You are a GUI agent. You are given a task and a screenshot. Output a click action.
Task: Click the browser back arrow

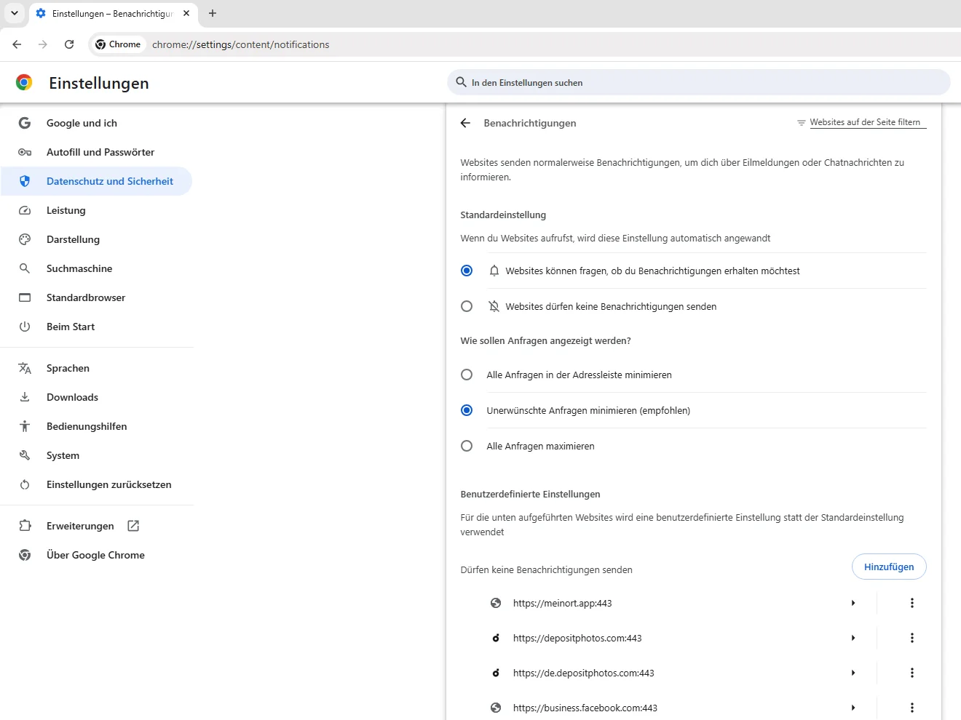click(x=17, y=44)
